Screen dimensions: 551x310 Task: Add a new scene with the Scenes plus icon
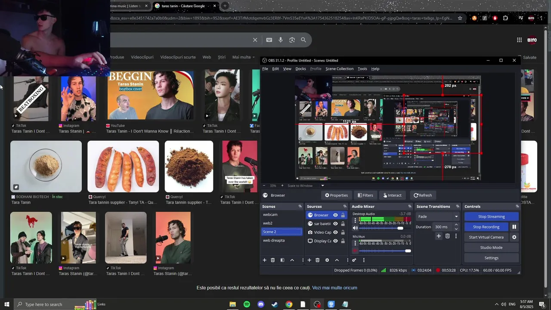pos(264,260)
